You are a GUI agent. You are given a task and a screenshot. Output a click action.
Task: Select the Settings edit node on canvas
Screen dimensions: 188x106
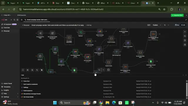point(55,49)
